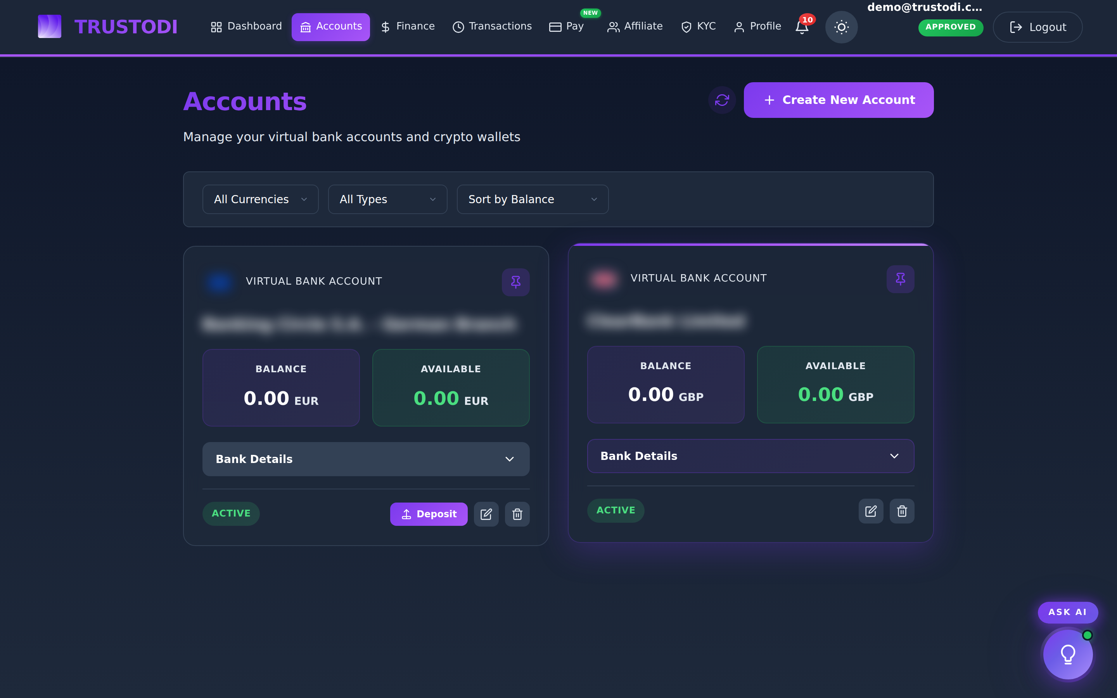Screen dimensions: 1117x698
Task: Click the Trustodi logo icon
Action: coord(49,26)
